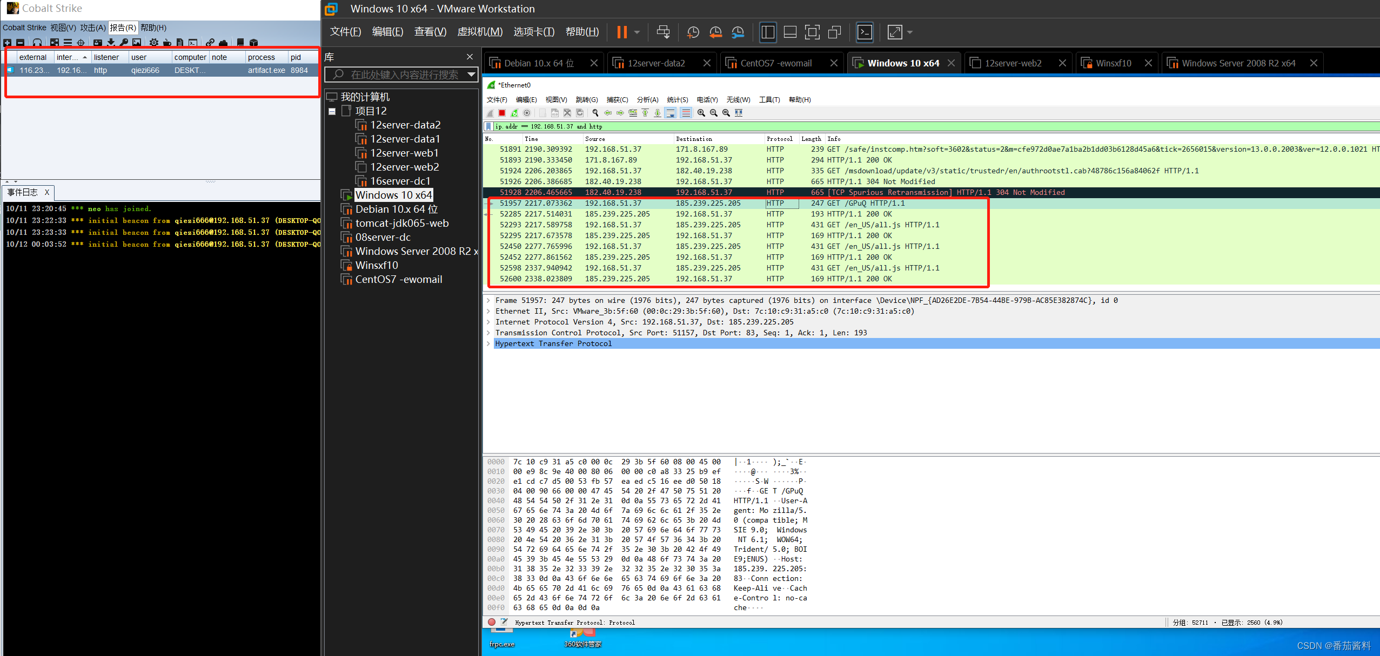
Task: Open VMware snapshot manager wrench icon
Action: [738, 32]
